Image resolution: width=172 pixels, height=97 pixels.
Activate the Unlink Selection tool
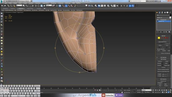pyautogui.click(x=11, y=6)
